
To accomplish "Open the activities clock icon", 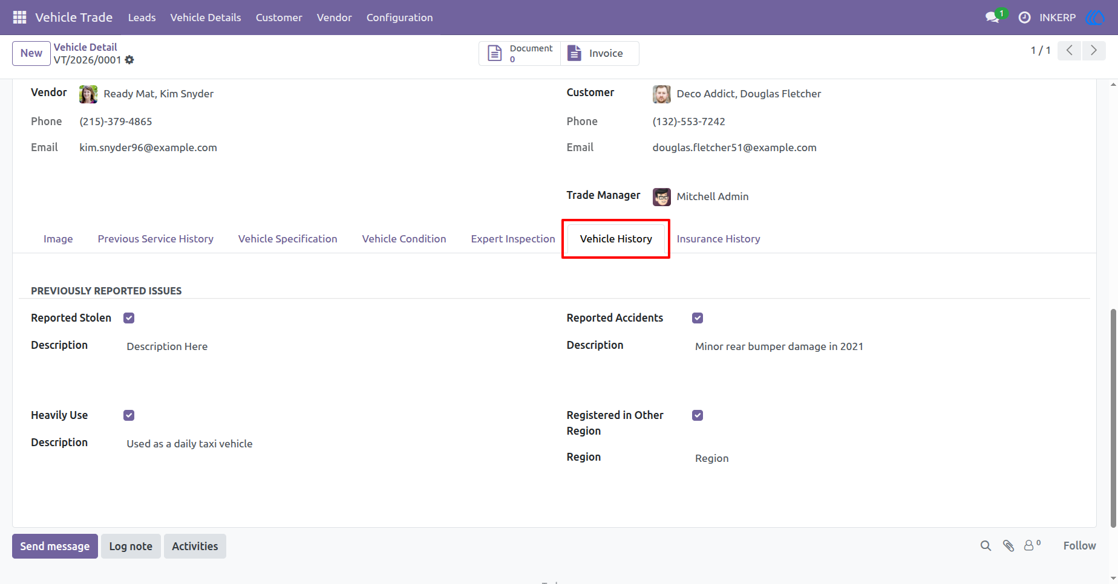I will coord(1024,18).
